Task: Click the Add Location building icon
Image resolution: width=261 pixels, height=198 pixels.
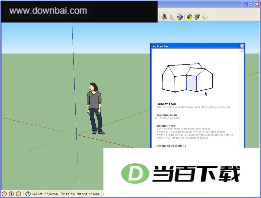Action: pos(164,17)
